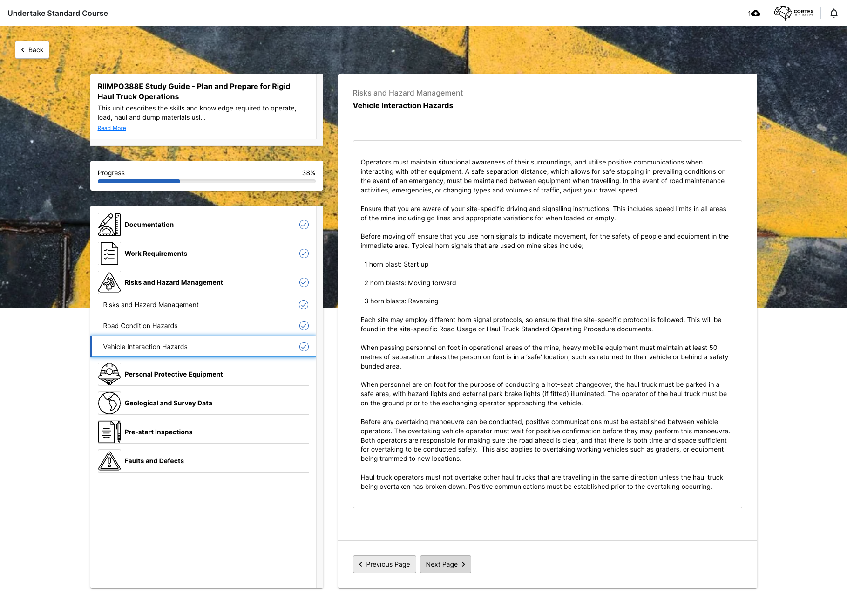The image size is (847, 603).
Task: Click the Vehicle Interaction Hazards content heading
Action: click(403, 106)
